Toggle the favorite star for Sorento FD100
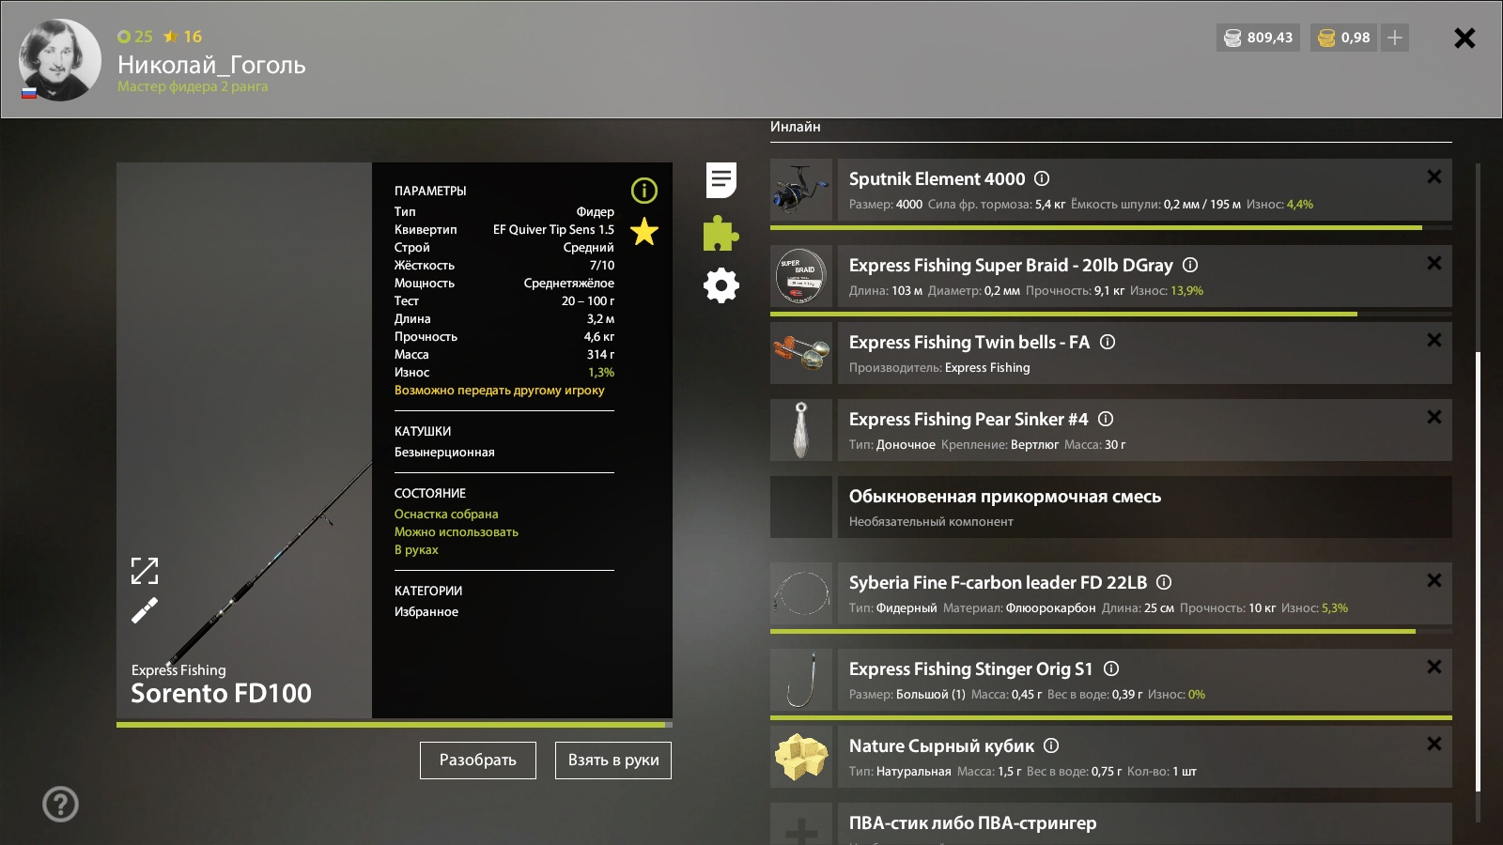1503x845 pixels. pos(644,231)
